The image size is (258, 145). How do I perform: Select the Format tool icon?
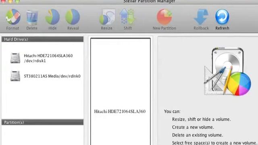12,17
